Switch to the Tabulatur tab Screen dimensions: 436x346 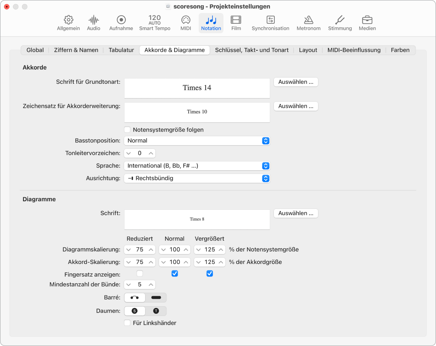click(x=121, y=50)
